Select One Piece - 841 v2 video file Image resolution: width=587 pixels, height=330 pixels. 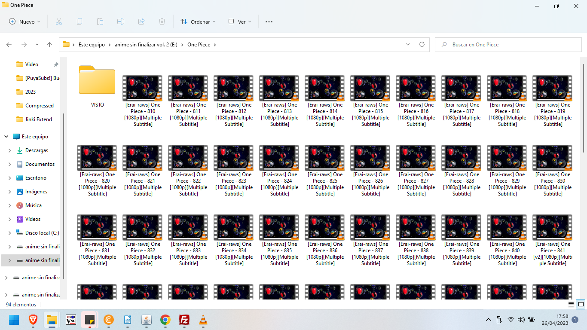tap(553, 240)
